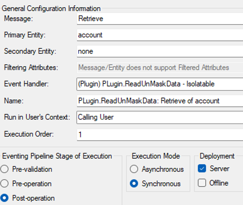This screenshot has height=205, width=243.
Task: Click the Execution Order field
Action: 160,135
